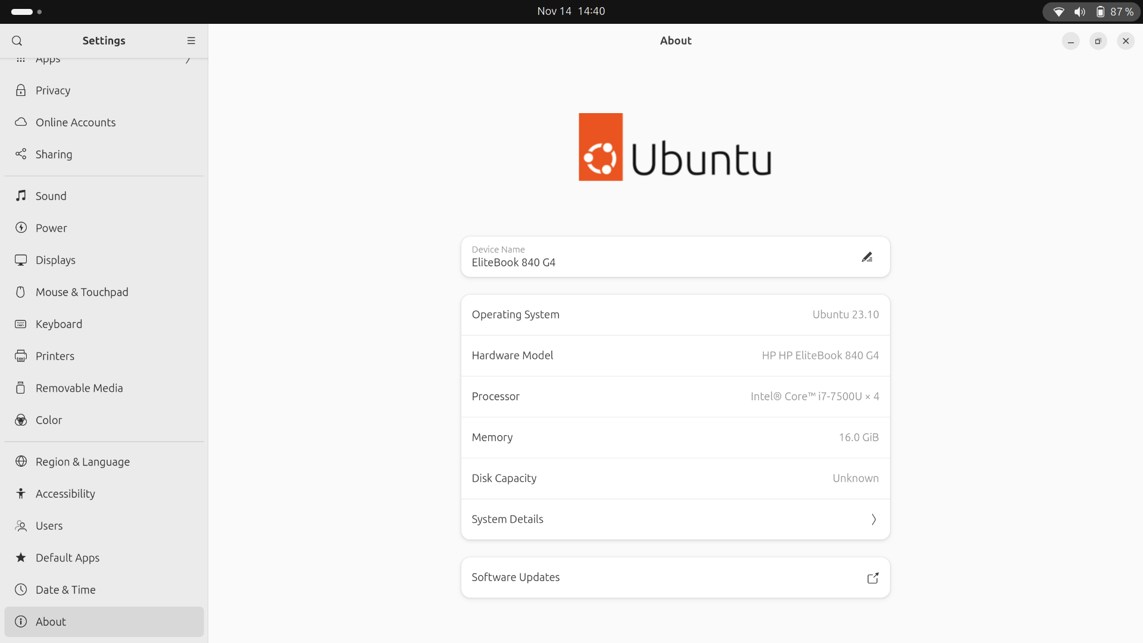
Task: Click the search magnifier icon in Settings
Action: [17, 40]
